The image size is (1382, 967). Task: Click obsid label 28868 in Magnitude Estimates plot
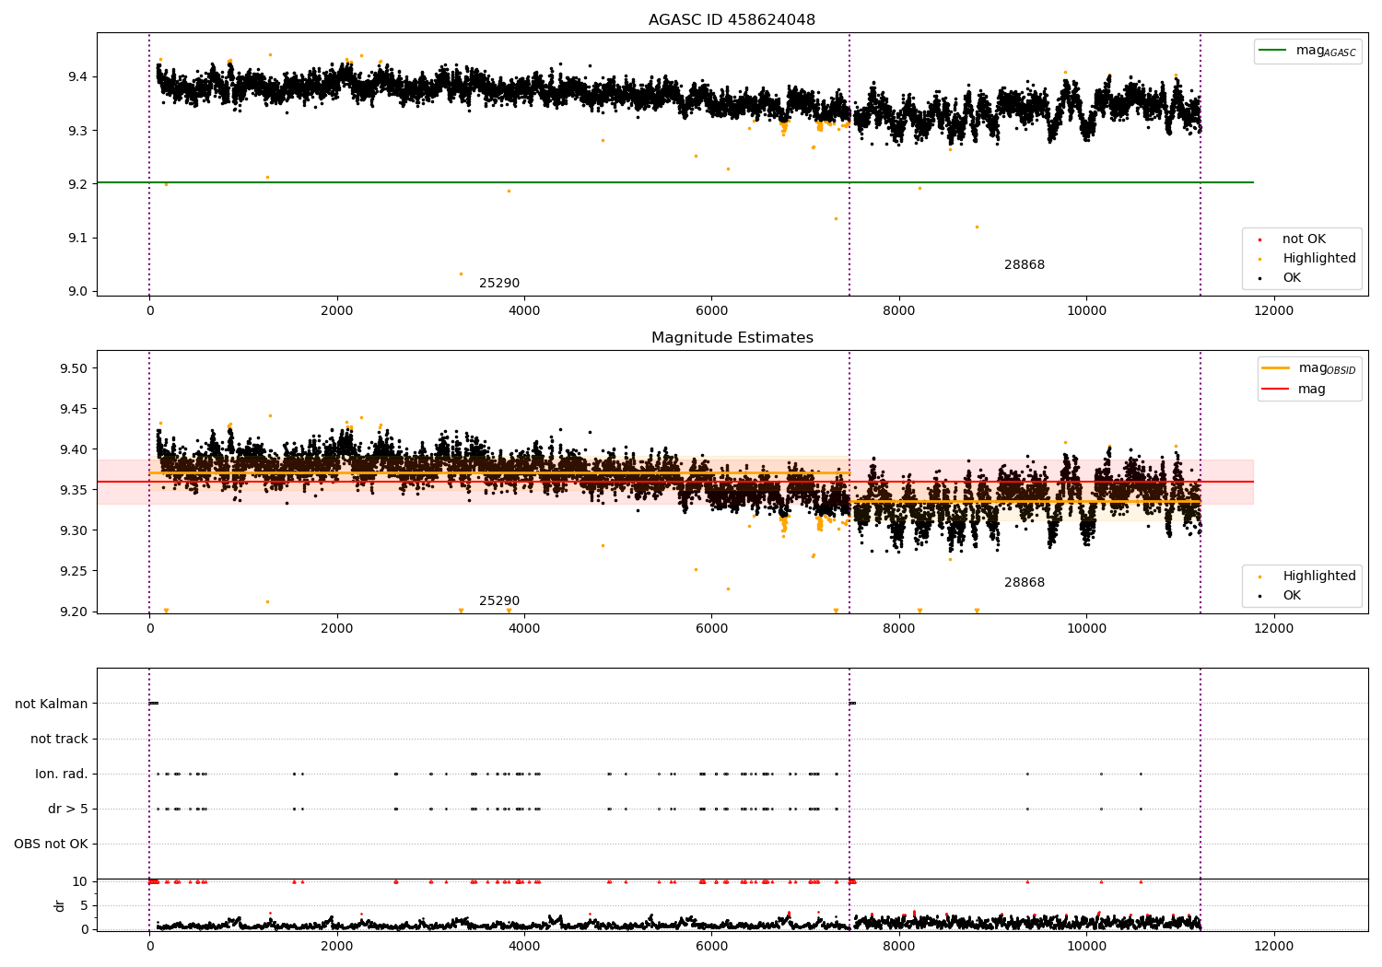(x=1025, y=583)
